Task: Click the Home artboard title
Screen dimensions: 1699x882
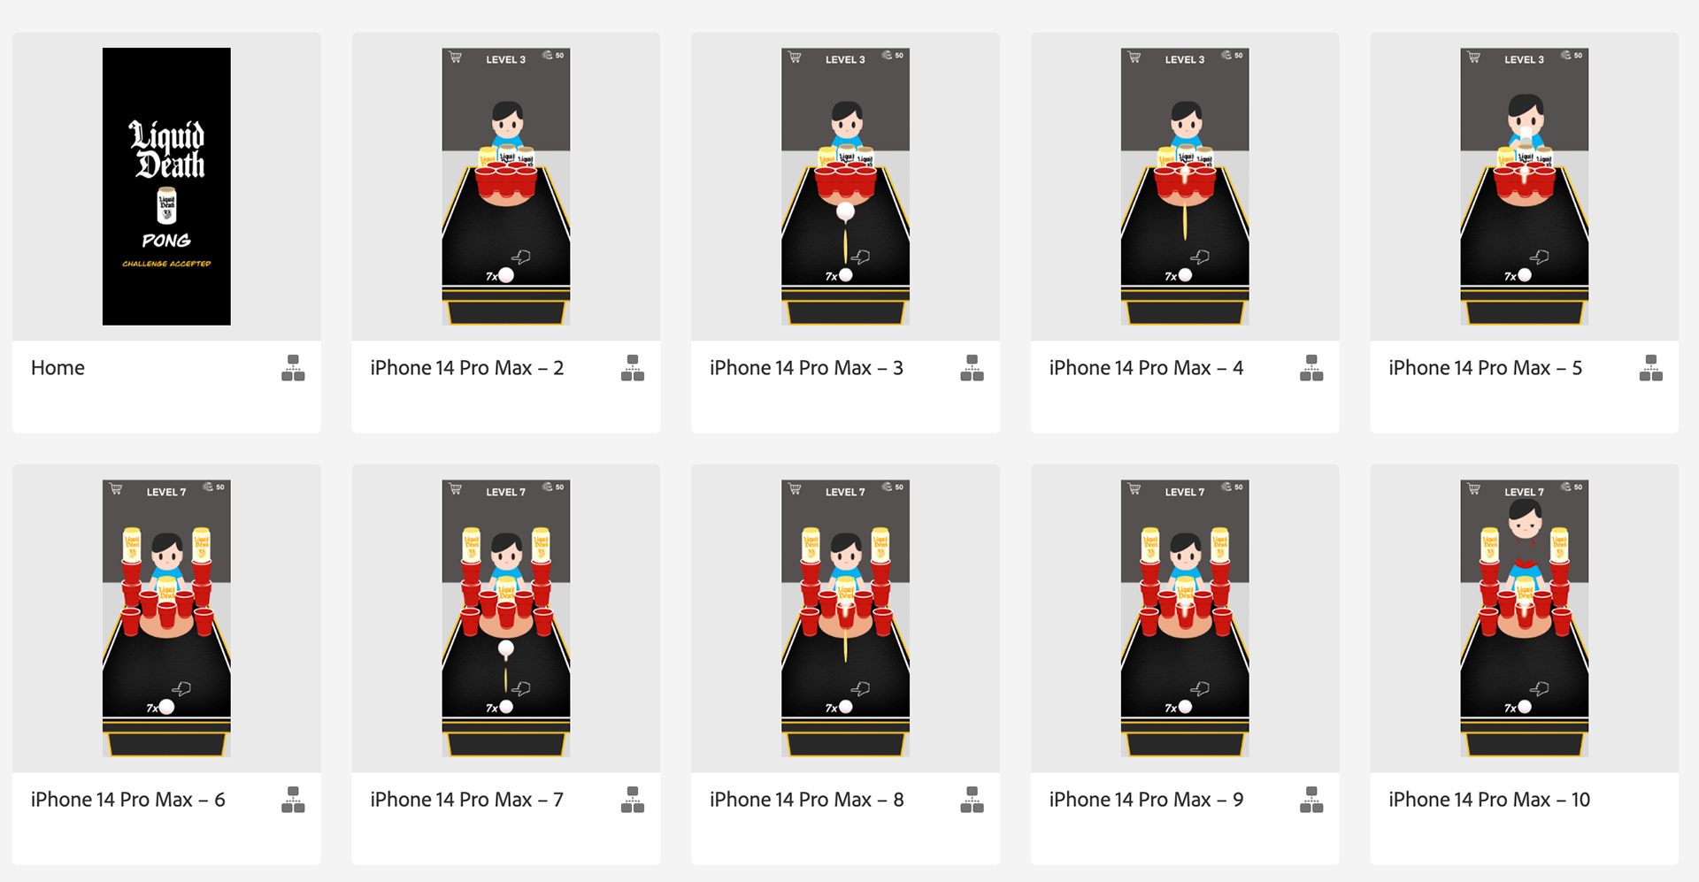Action: pyautogui.click(x=58, y=368)
